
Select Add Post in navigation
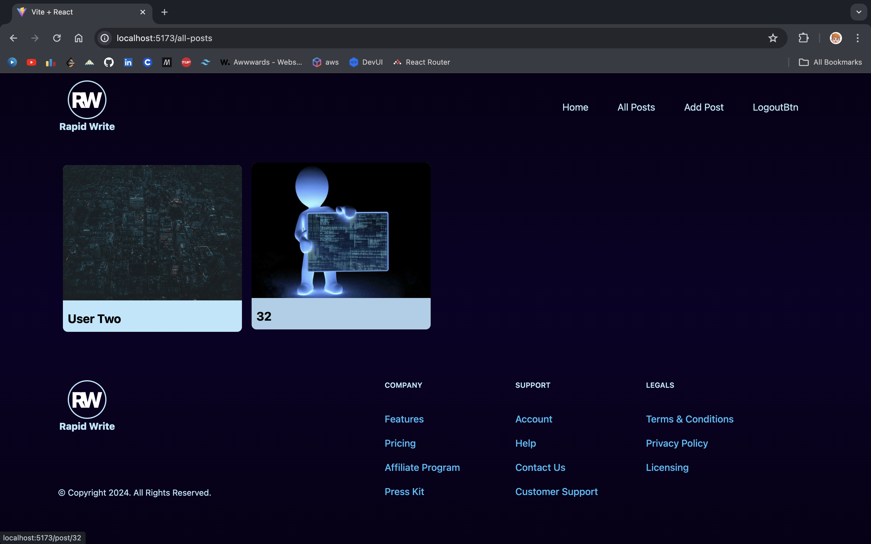pos(703,107)
